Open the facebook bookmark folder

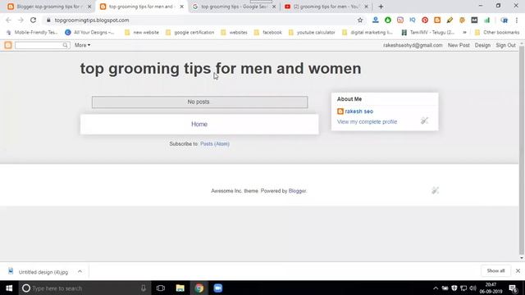(268, 33)
